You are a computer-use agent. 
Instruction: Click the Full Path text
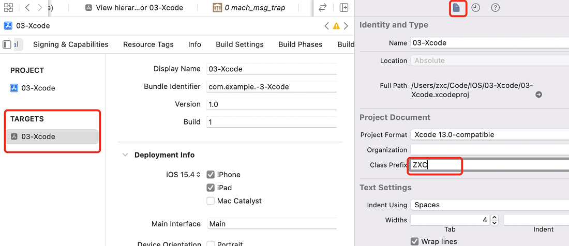(472, 90)
